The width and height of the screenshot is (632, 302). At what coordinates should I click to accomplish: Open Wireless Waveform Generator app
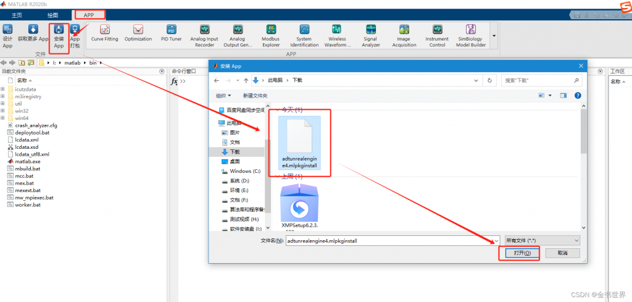click(337, 36)
